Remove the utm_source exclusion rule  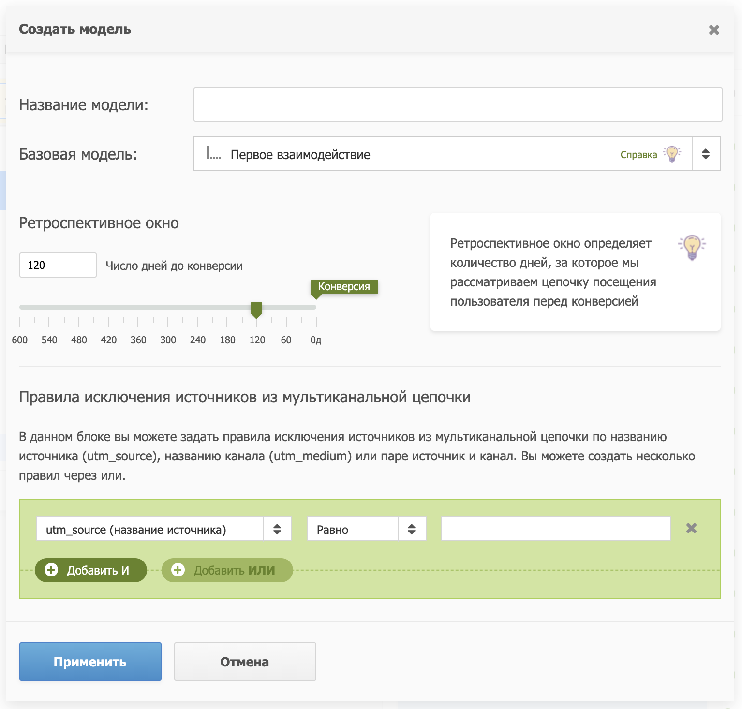[691, 528]
